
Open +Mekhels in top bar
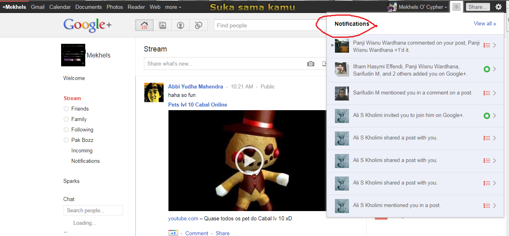[x=14, y=7]
